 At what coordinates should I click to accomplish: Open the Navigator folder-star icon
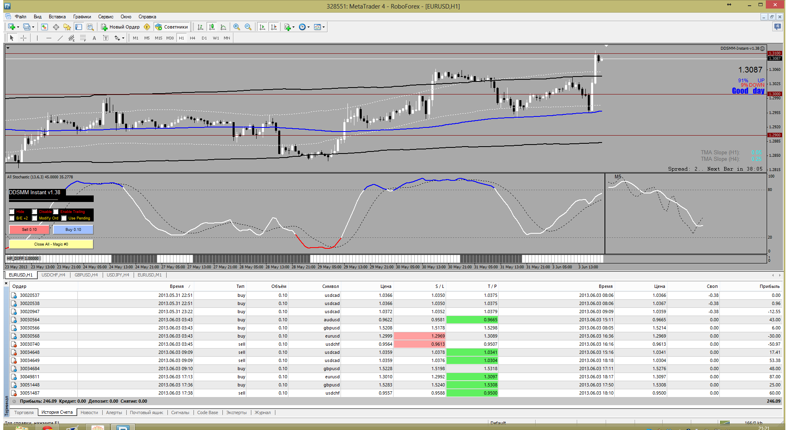point(67,27)
